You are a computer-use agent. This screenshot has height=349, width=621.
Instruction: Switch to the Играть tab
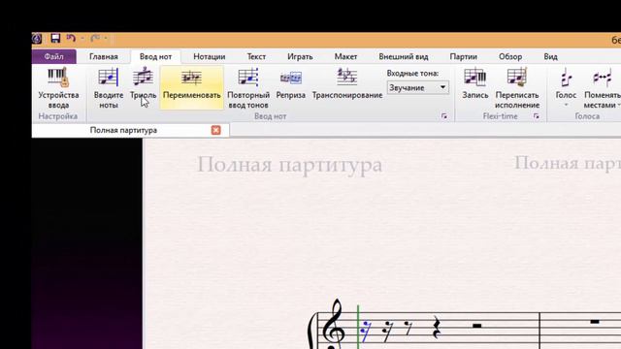click(300, 56)
